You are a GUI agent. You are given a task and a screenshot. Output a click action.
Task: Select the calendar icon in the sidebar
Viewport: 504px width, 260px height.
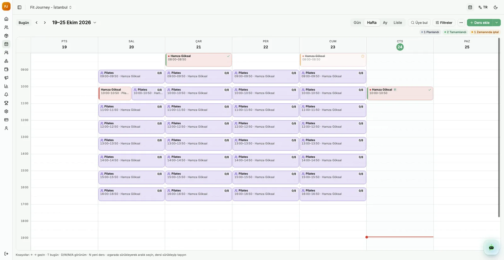[x=6, y=44]
